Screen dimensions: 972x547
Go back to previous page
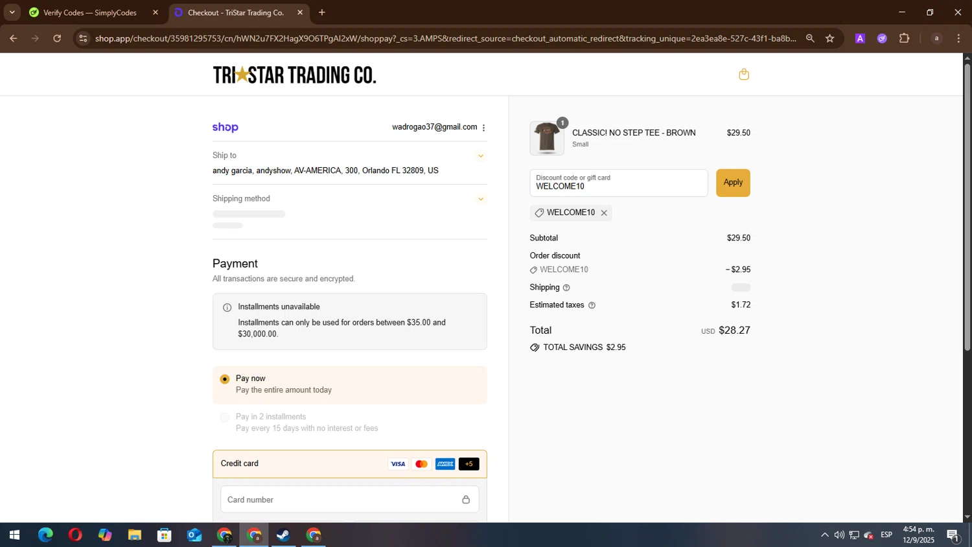pos(13,39)
